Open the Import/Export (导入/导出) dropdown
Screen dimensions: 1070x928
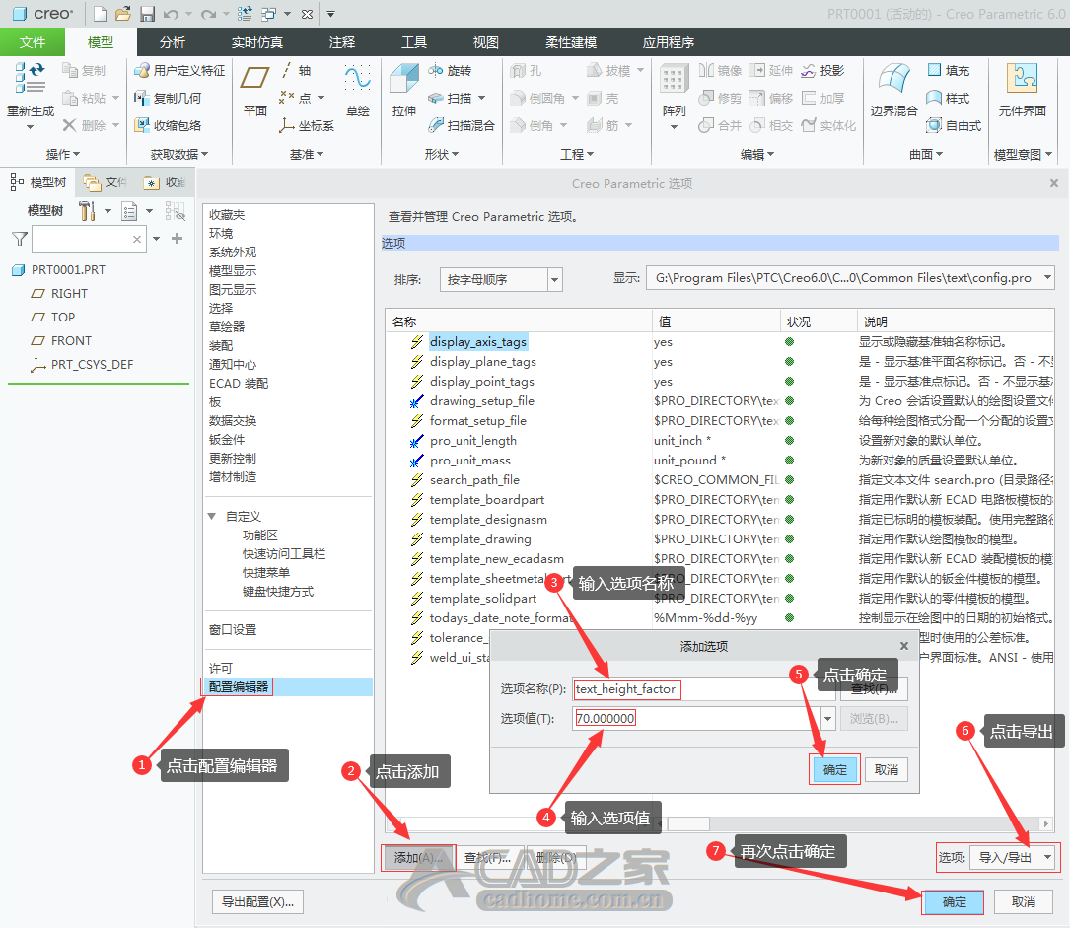pyautogui.click(x=1014, y=858)
